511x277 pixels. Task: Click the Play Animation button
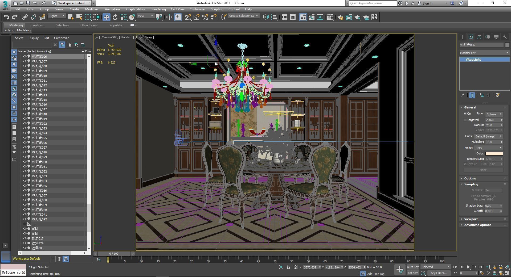pyautogui.click(x=468, y=267)
